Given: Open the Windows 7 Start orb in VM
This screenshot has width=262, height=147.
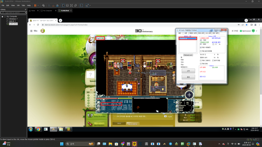Looking at the screenshot, I should tap(31, 129).
